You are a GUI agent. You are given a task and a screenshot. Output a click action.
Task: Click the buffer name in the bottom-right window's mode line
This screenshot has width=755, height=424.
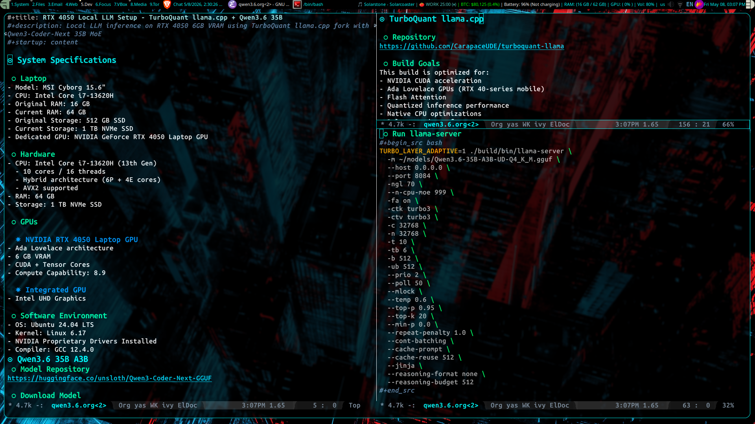point(451,406)
